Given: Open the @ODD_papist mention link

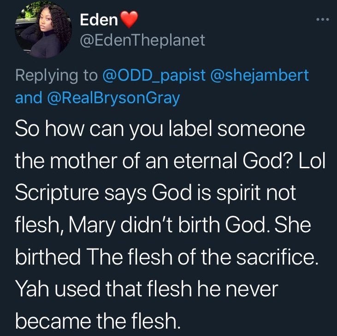Looking at the screenshot, I should (x=154, y=76).
